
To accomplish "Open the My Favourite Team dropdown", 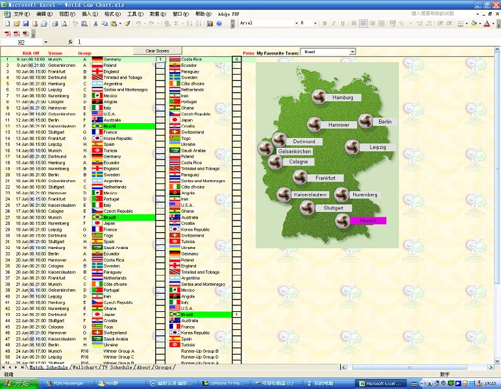I will pyautogui.click(x=352, y=52).
